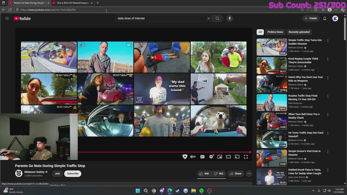Add this page to browser favorites

pyautogui.click(x=308, y=10)
